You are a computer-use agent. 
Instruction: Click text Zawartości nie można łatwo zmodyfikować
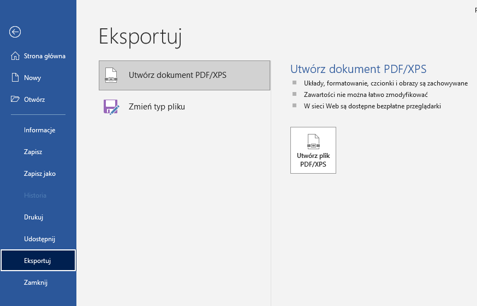point(366,95)
